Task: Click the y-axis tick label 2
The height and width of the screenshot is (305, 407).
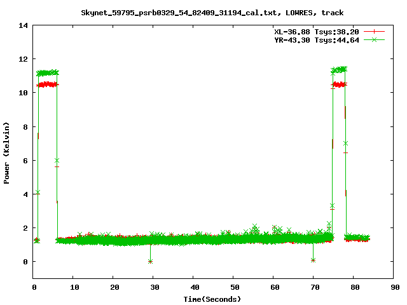Action: 25,228
